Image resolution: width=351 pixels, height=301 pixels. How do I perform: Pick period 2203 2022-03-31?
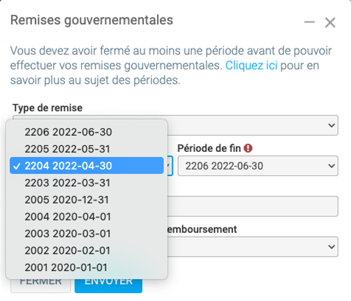[86, 183]
